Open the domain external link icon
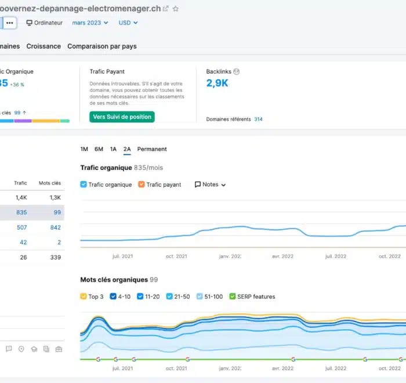Image resolution: width=406 pixels, height=383 pixels. tap(166, 9)
